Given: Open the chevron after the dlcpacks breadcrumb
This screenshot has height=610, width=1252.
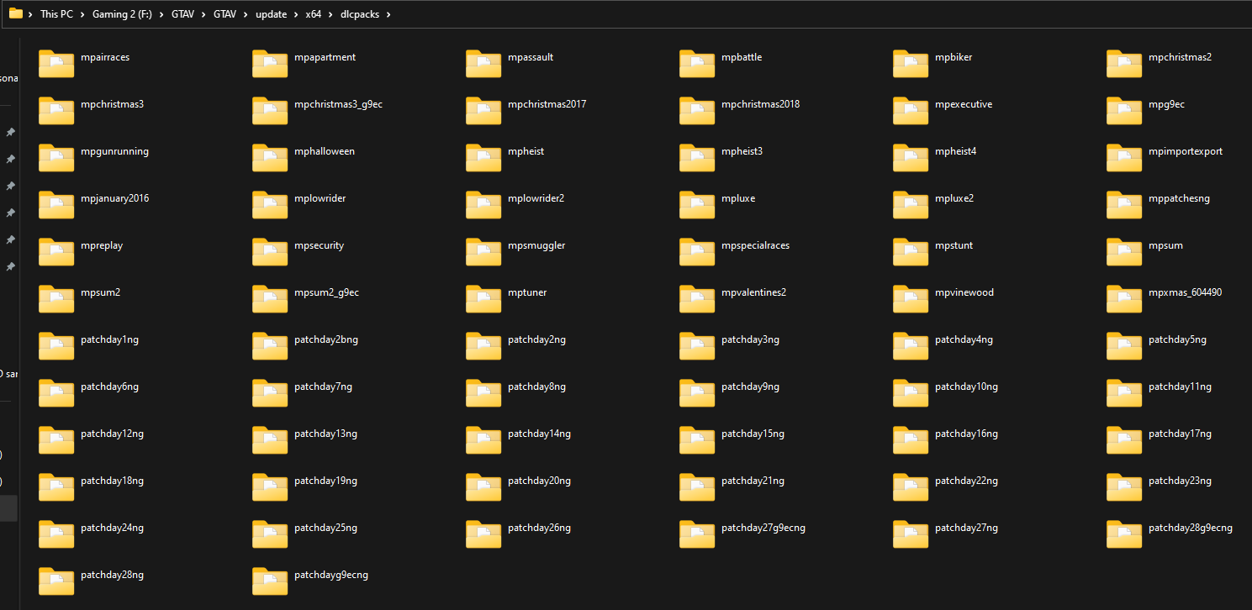Looking at the screenshot, I should coord(388,14).
